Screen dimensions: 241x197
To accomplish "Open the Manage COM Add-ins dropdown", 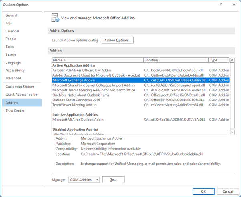I will [x=84, y=180].
